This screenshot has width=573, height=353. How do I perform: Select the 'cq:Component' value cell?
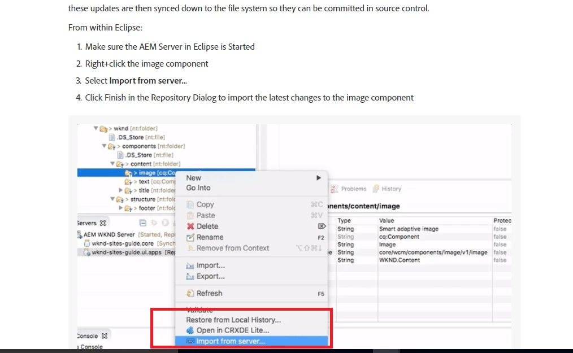399,237
